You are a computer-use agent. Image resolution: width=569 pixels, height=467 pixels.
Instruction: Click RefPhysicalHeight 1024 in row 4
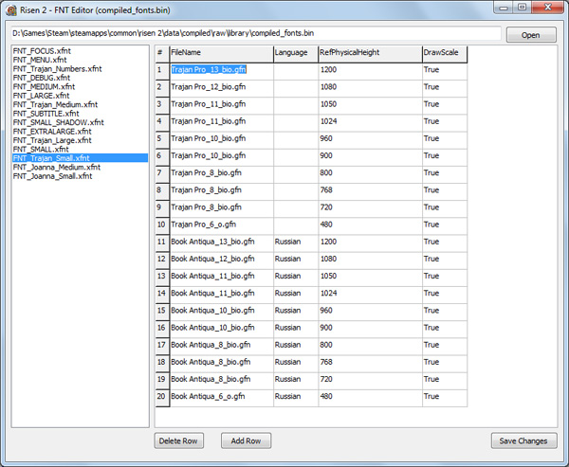(370, 123)
